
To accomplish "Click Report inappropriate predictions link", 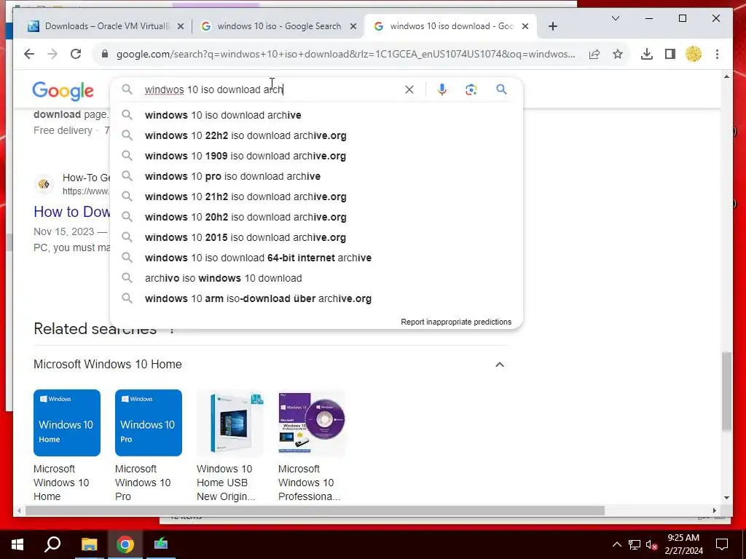I will coord(456,322).
